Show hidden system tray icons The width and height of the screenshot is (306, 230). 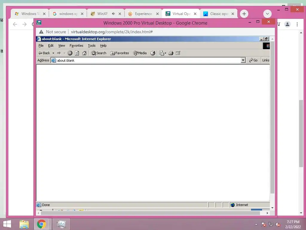tap(256, 224)
